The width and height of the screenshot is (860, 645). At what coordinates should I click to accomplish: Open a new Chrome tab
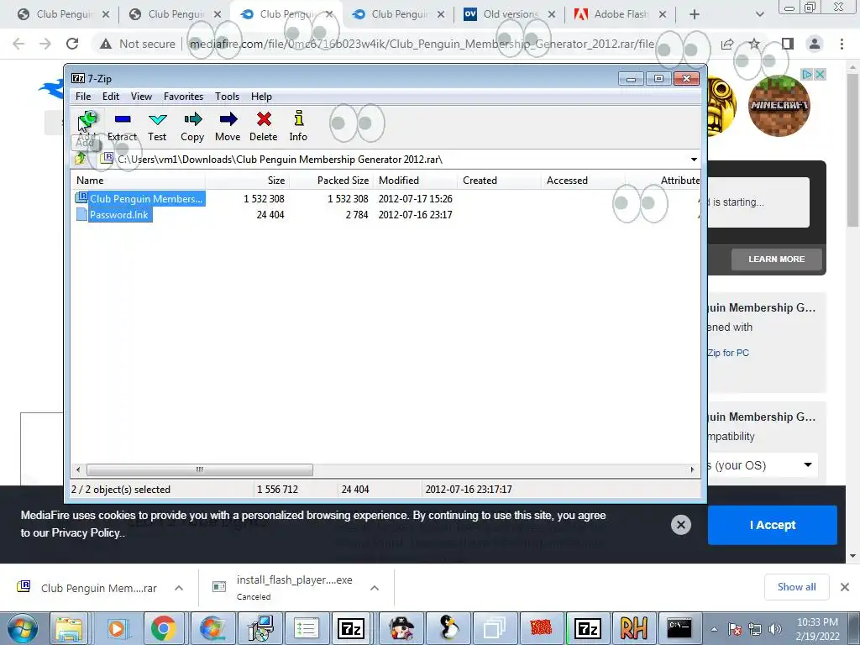(695, 14)
